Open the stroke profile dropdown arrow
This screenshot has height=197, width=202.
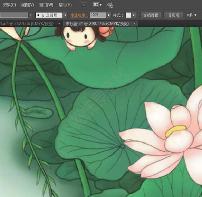(x=30, y=15)
